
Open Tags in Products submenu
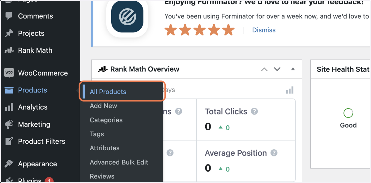tap(97, 134)
